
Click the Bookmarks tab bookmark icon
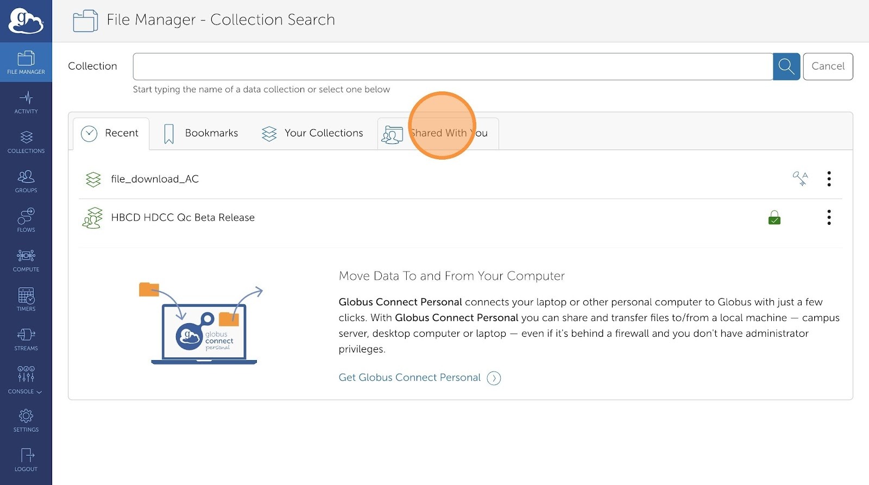(x=169, y=134)
